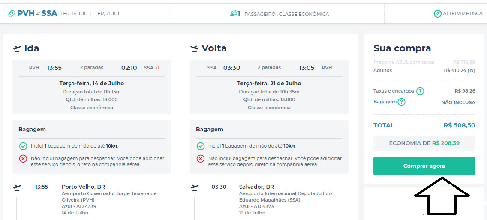Open Bagagem help question icon

(x=401, y=102)
